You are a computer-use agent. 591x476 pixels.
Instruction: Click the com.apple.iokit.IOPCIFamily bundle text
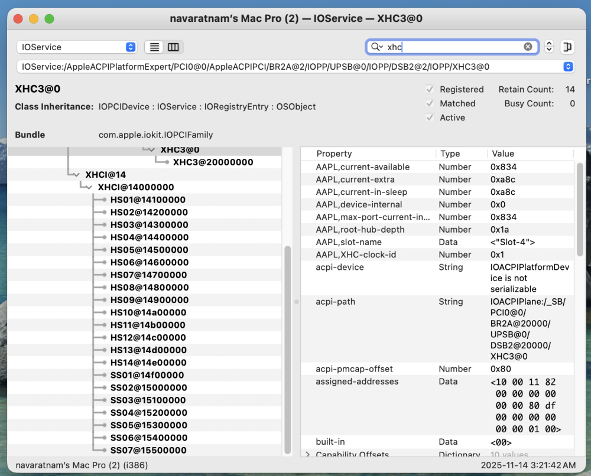pyautogui.click(x=155, y=135)
